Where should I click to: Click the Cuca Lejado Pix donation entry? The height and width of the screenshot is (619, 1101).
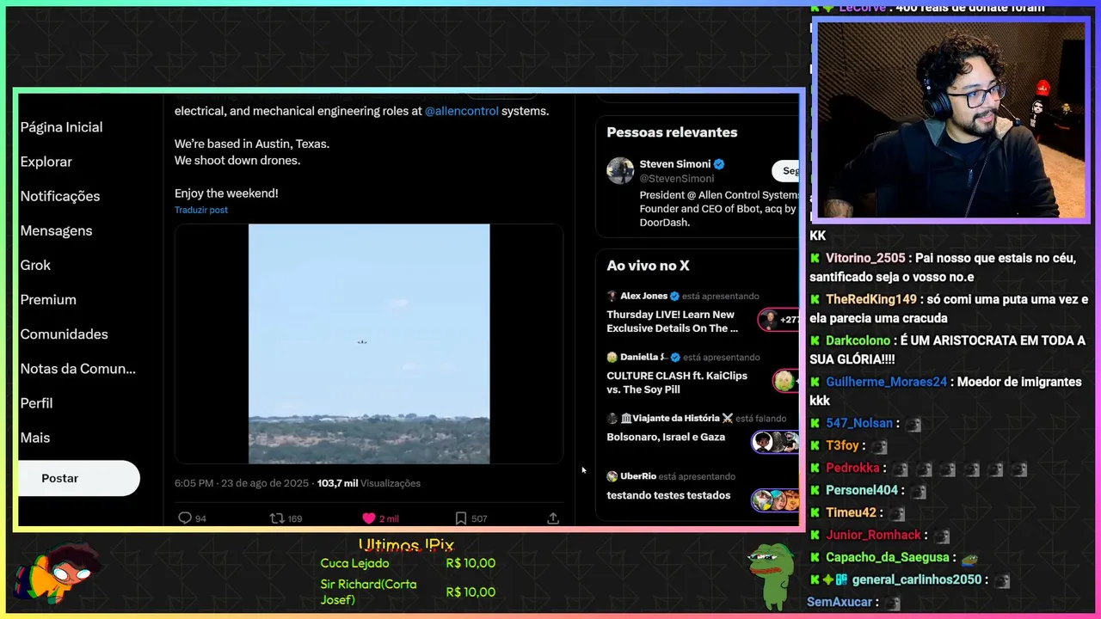(x=408, y=563)
